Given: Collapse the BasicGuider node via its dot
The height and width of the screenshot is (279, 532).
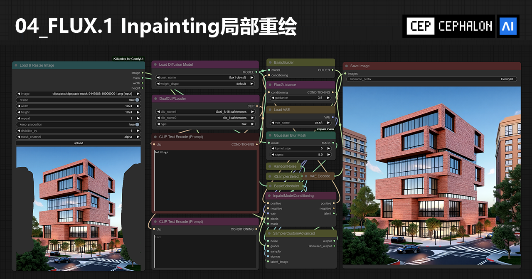Looking at the screenshot, I should click(270, 62).
